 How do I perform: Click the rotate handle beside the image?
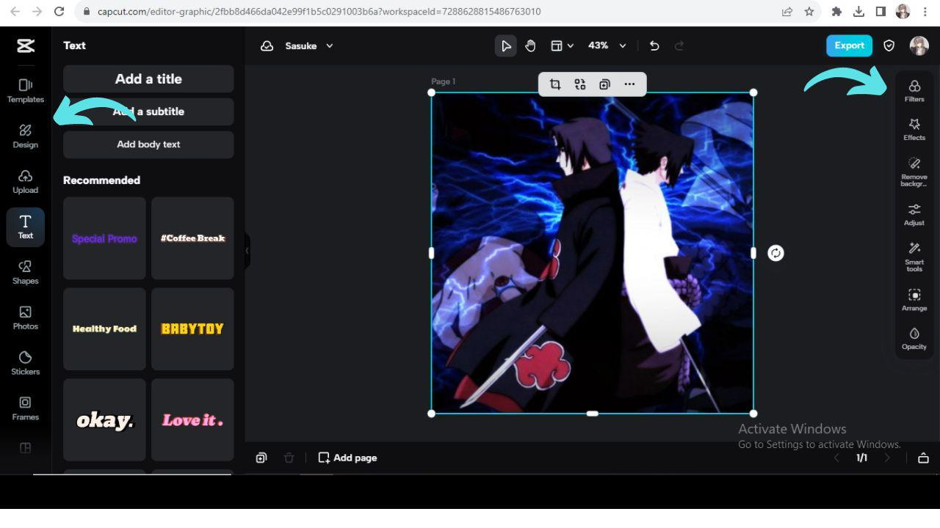click(775, 253)
